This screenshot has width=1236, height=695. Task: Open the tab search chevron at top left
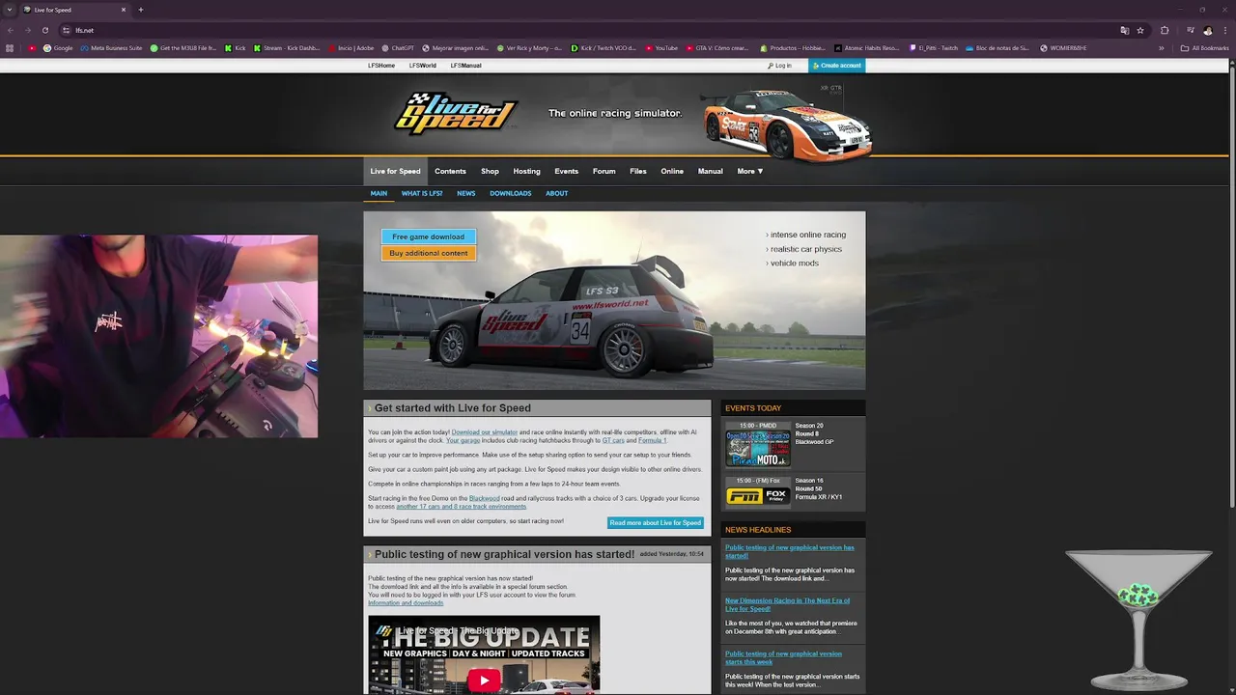(10, 10)
